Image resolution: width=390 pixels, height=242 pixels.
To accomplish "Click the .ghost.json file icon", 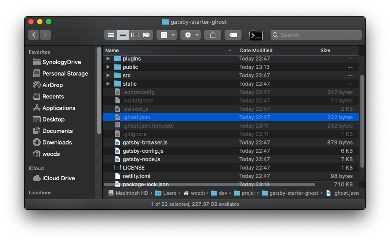I will (x=118, y=117).
